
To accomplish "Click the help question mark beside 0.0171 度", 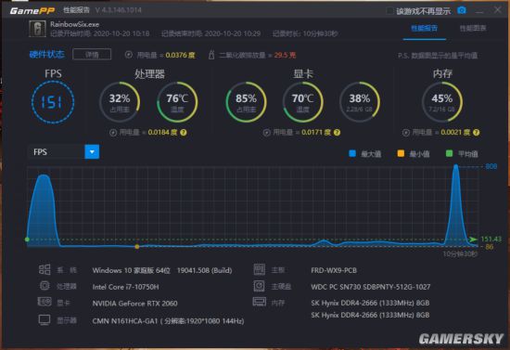I will click(337, 133).
